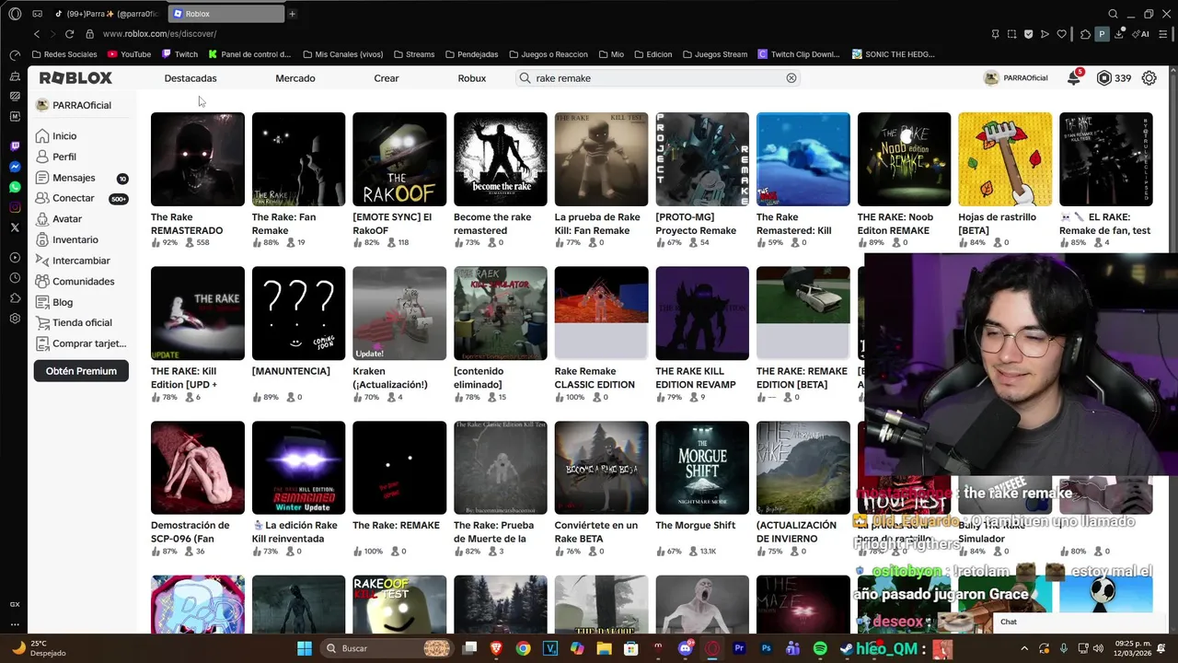Image resolution: width=1178 pixels, height=663 pixels.
Task: Open The Morgue Shift game thumbnail
Action: (x=702, y=468)
